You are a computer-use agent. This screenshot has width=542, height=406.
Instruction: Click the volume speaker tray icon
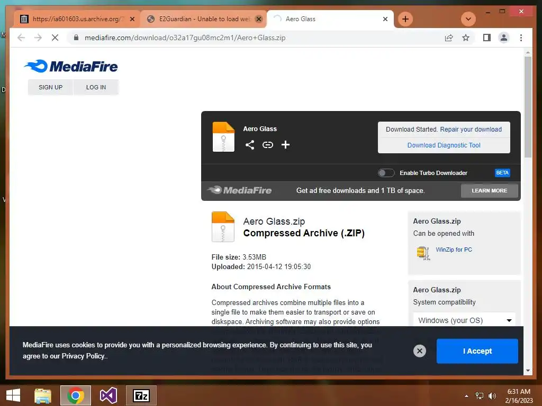click(x=492, y=395)
